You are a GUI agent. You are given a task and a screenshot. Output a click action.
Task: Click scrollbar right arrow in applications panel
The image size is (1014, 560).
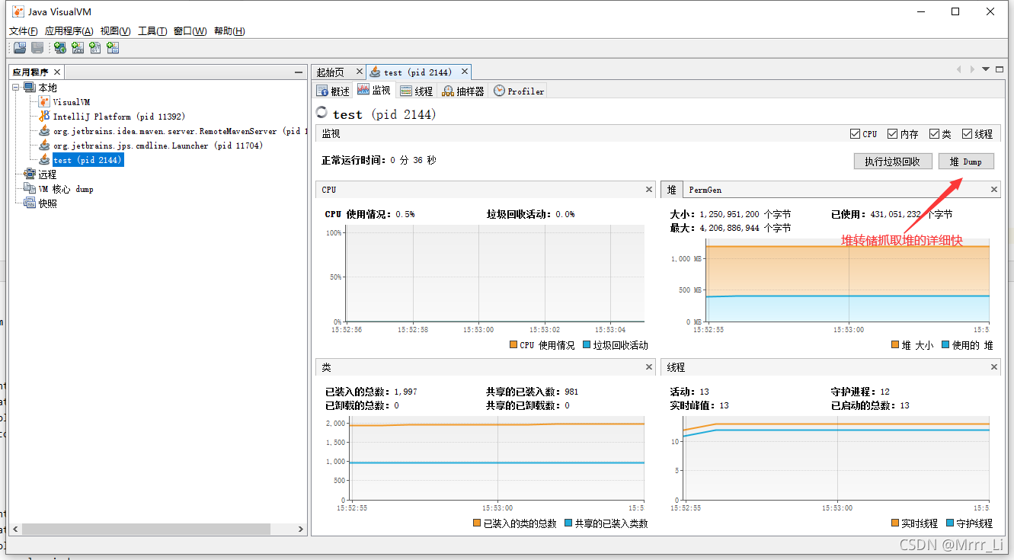[301, 529]
